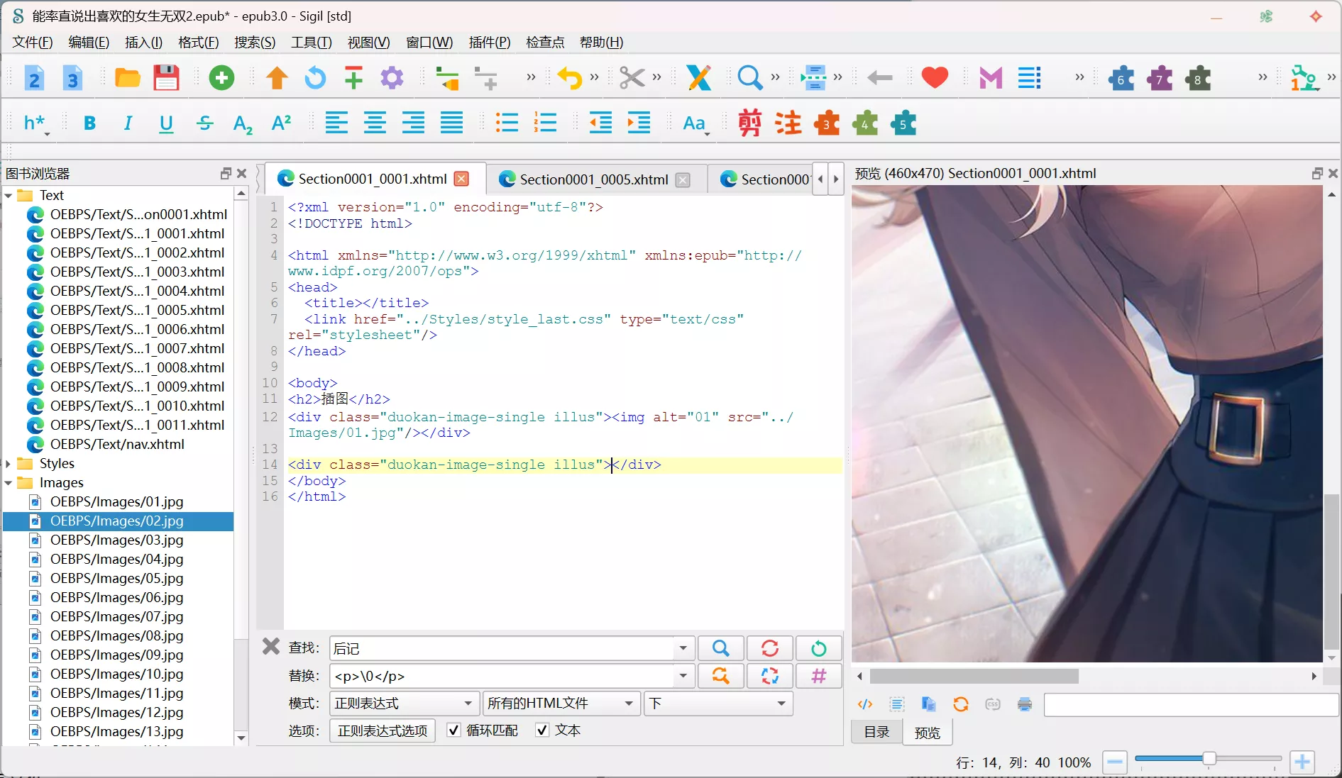Toggle the 循环匹配 checkbox
The image size is (1342, 778).
(454, 730)
